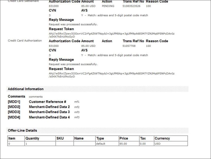This screenshot has height=159, width=211.
Task: Select the PENDING action status
Action: pyautogui.click(x=108, y=6)
